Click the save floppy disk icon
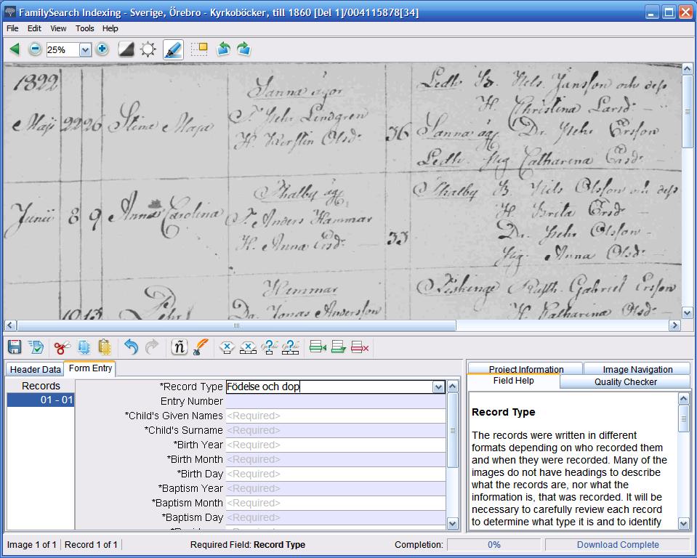Screen dimensions: 697x558 coord(15,347)
